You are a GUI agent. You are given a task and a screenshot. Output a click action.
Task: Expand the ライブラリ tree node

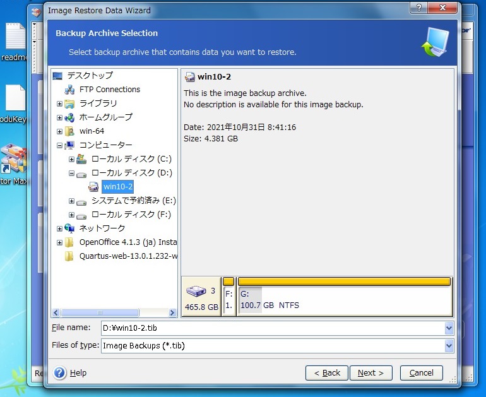click(x=59, y=104)
